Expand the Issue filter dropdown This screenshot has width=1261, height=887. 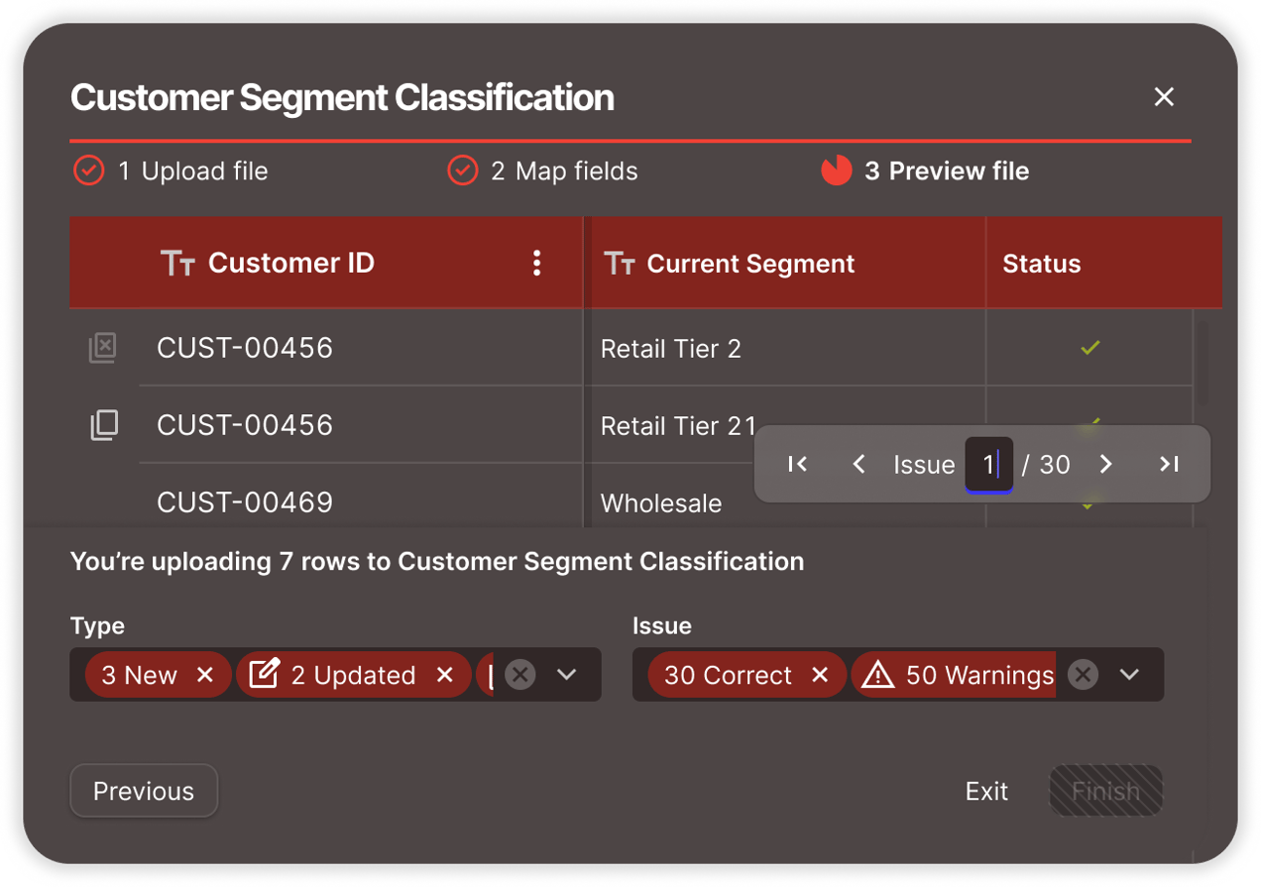[1129, 675]
